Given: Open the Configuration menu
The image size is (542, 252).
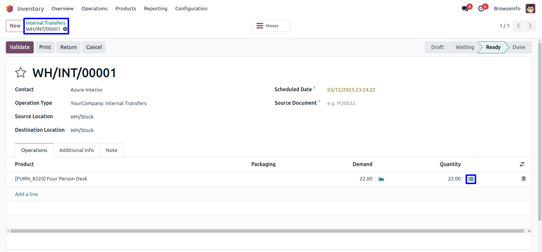Looking at the screenshot, I should click(191, 9).
